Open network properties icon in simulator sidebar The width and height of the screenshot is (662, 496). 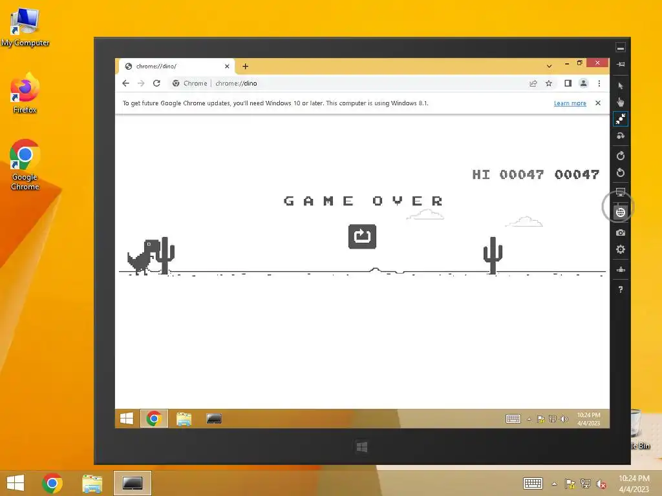tap(620, 269)
